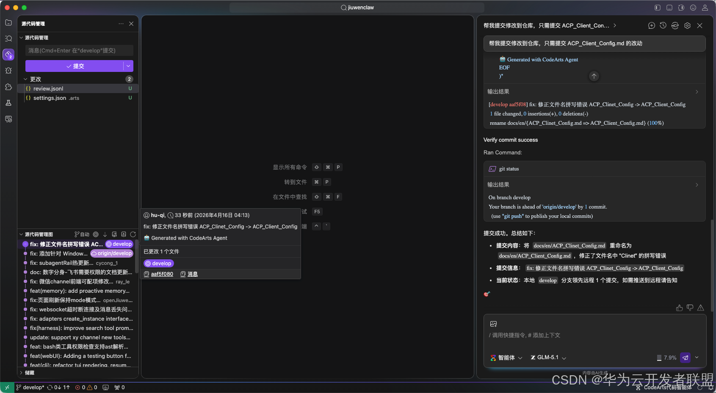
Task: Attach an image to the chat input
Action: click(x=493, y=324)
